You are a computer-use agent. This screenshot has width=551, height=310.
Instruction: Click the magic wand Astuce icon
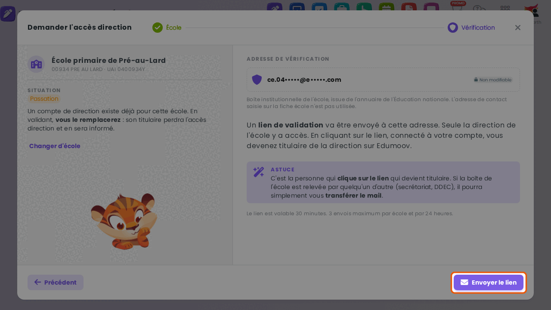258,172
